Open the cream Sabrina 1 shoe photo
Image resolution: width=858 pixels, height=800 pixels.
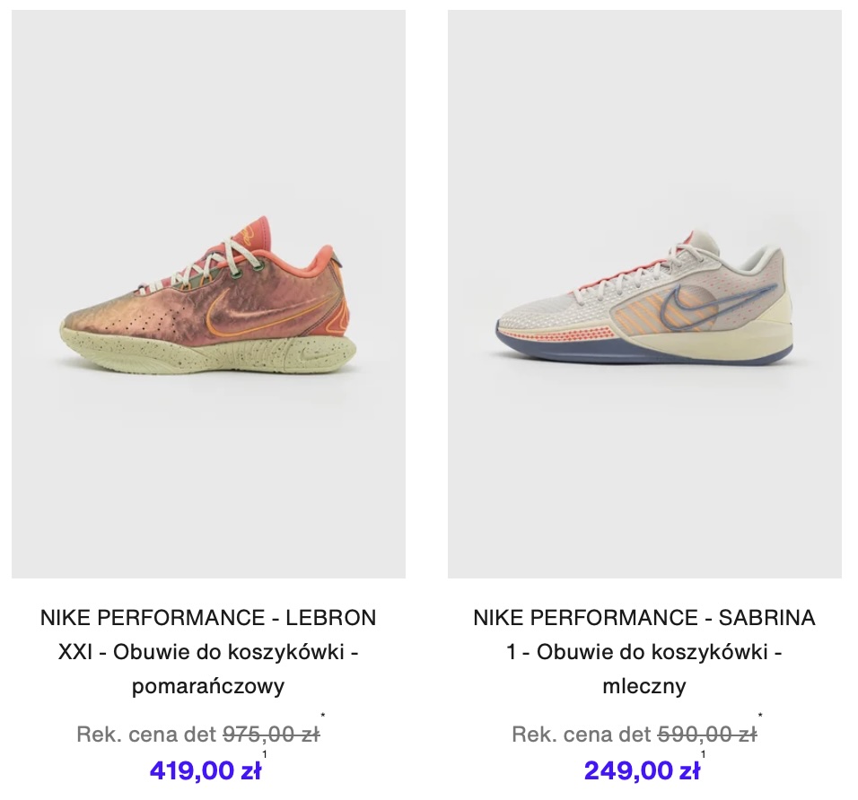(644, 294)
